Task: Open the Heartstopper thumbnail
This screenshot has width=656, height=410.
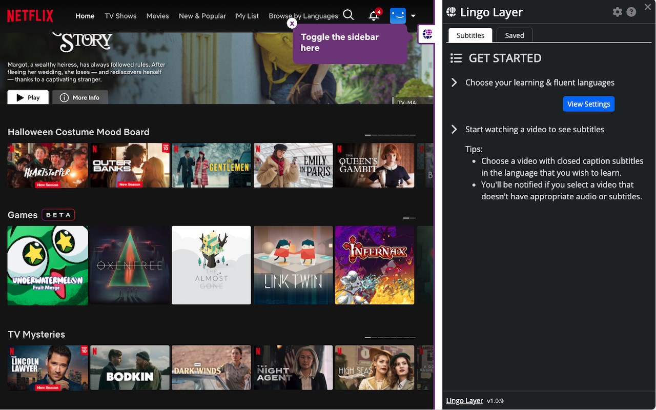Action: pyautogui.click(x=48, y=165)
